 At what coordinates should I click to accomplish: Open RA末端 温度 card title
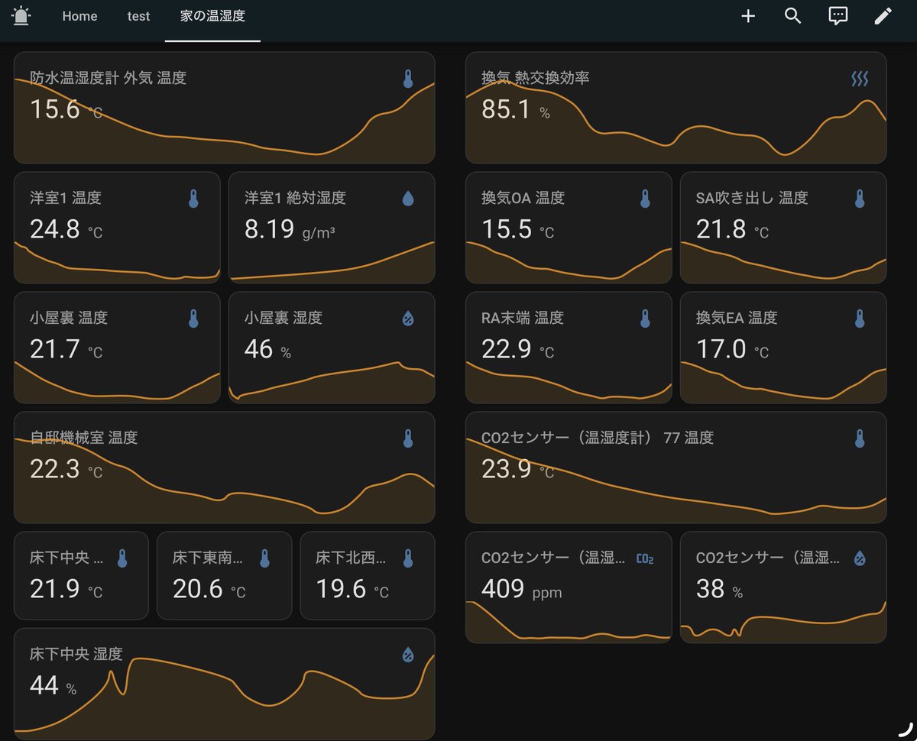point(523,318)
